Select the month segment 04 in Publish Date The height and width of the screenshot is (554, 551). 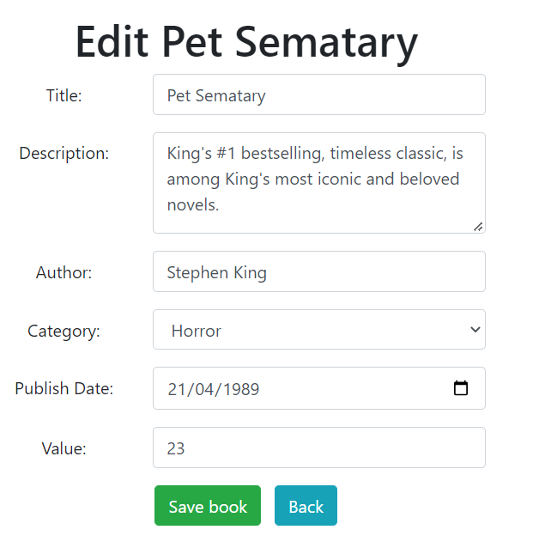pos(208,389)
